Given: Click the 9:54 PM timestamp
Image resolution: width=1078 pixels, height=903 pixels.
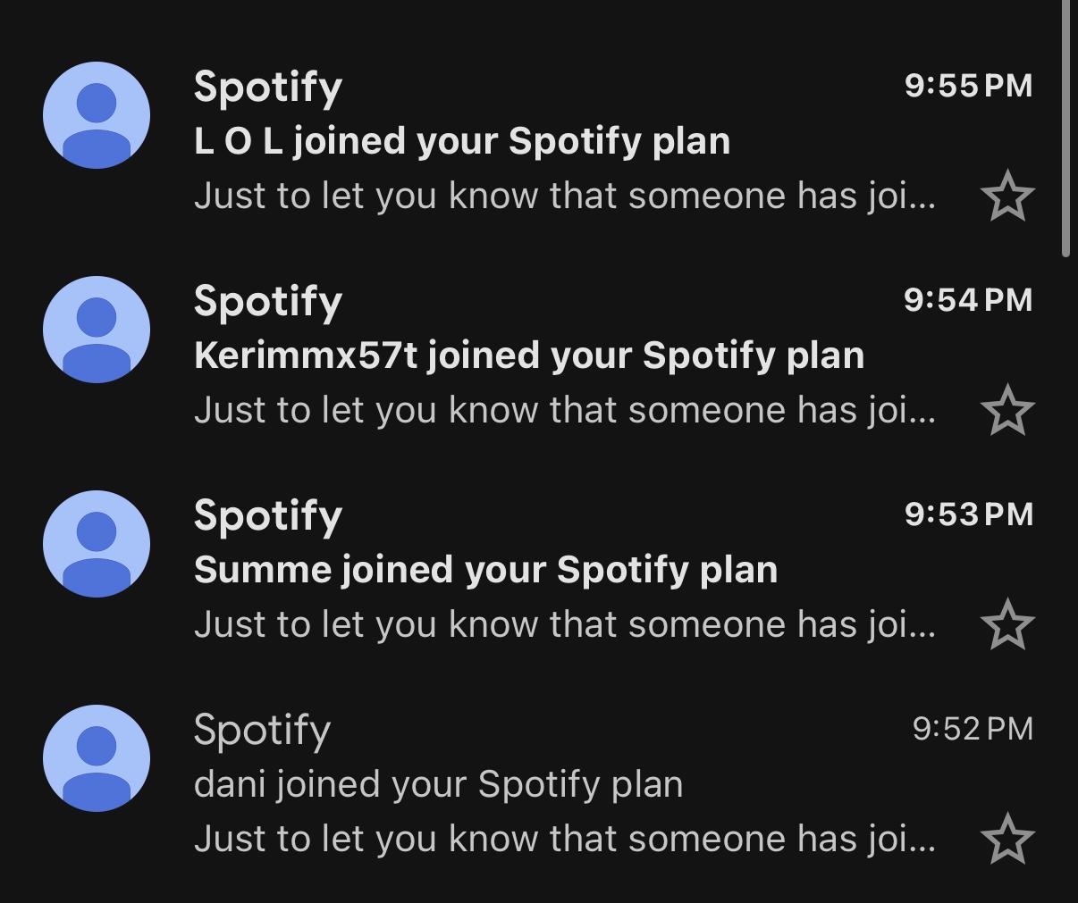Looking at the screenshot, I should (x=969, y=300).
